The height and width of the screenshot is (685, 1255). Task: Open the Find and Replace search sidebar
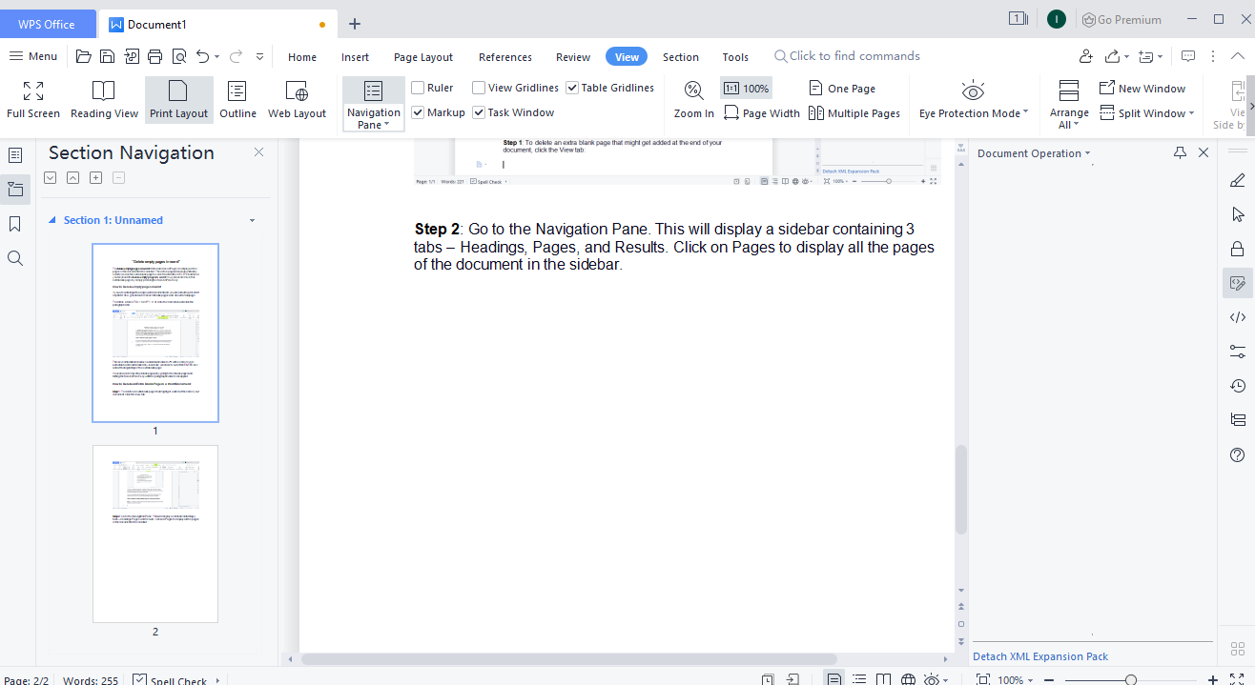coord(14,257)
